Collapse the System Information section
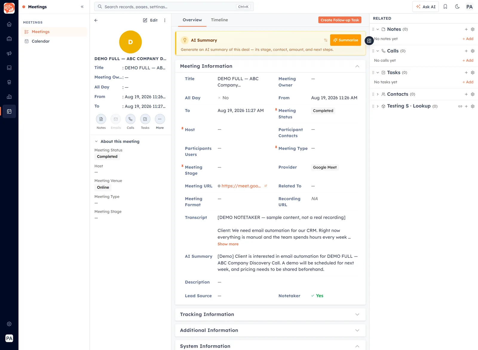This screenshot has width=478, height=350. 357,346
